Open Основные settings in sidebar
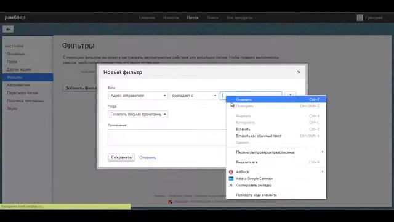This screenshot has width=394, height=222. (15, 54)
